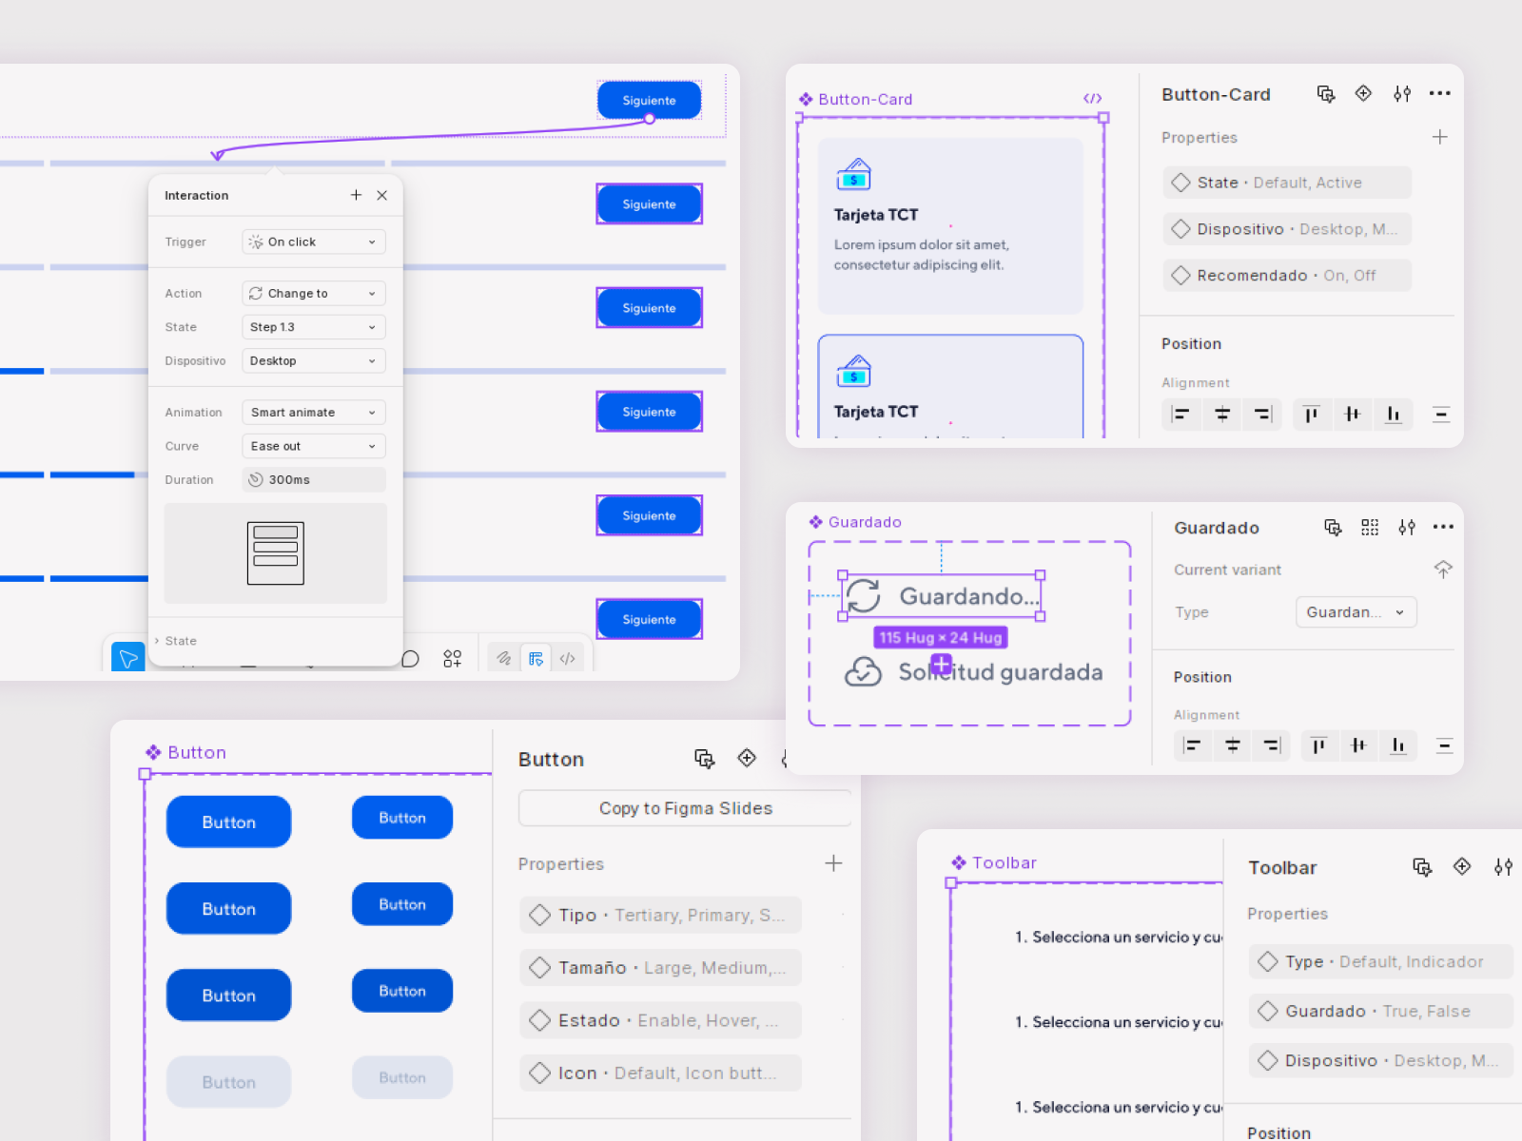Open the Trigger dropdown showing On click

pos(313,242)
